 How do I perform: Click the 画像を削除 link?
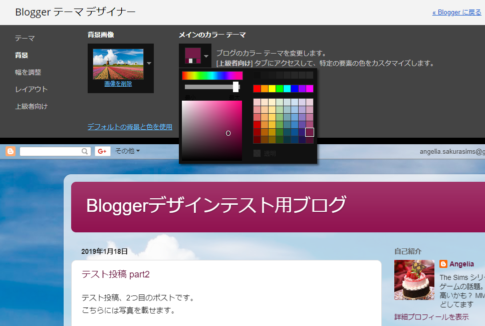tap(118, 84)
